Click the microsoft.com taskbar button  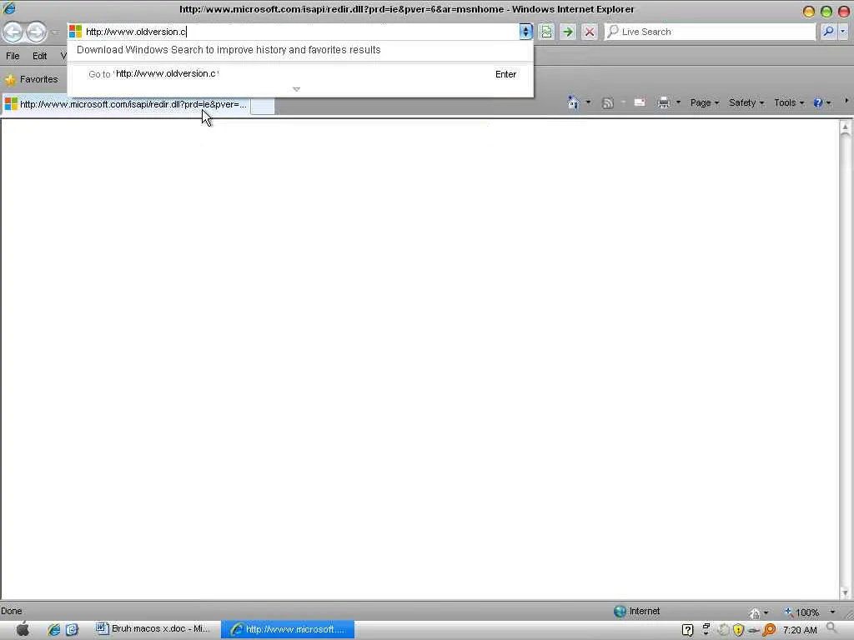pos(288,630)
